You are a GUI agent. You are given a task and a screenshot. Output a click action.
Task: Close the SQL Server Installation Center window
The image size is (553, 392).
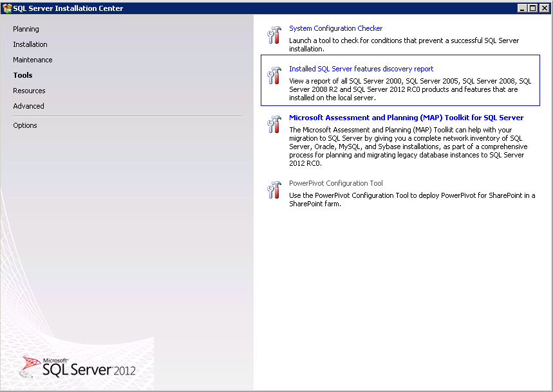pos(543,8)
